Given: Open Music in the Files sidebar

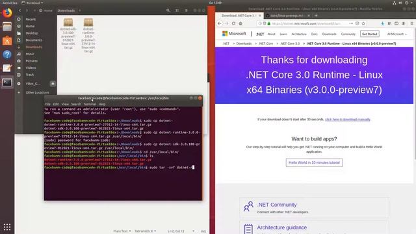Looking at the screenshot, I should pyautogui.click(x=30, y=54).
